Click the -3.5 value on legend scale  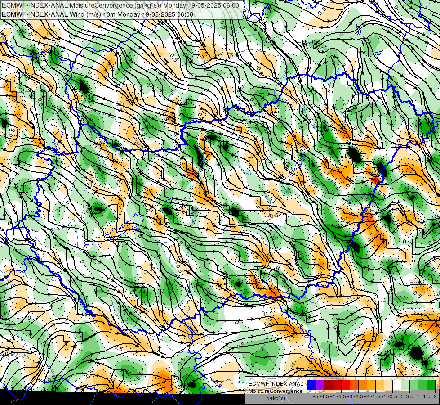pos(341,396)
